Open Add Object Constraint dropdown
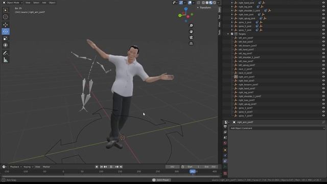 (277, 128)
